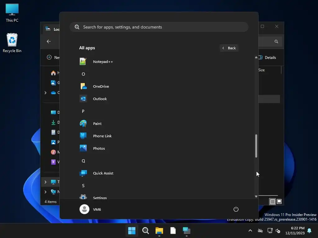Open the VM6 user account menu
Image resolution: width=318 pixels, height=238 pixels.
tap(90, 209)
